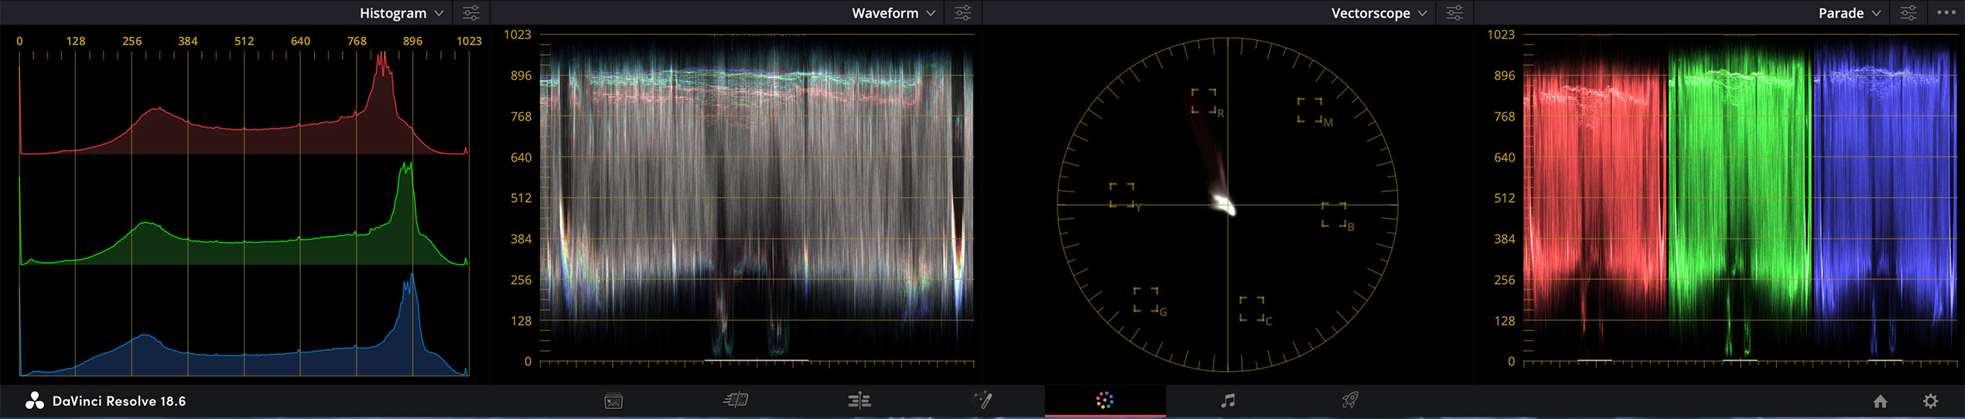
Task: Open the Fusion page
Action: [x=982, y=400]
